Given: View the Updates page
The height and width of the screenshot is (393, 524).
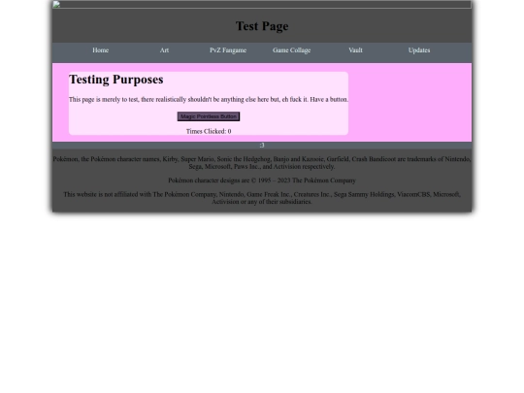Looking at the screenshot, I should [419, 50].
